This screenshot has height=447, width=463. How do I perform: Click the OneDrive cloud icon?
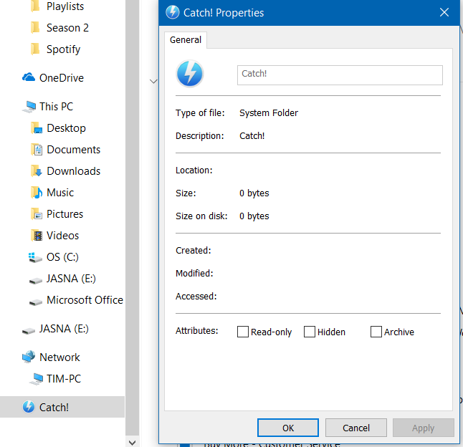tap(29, 77)
